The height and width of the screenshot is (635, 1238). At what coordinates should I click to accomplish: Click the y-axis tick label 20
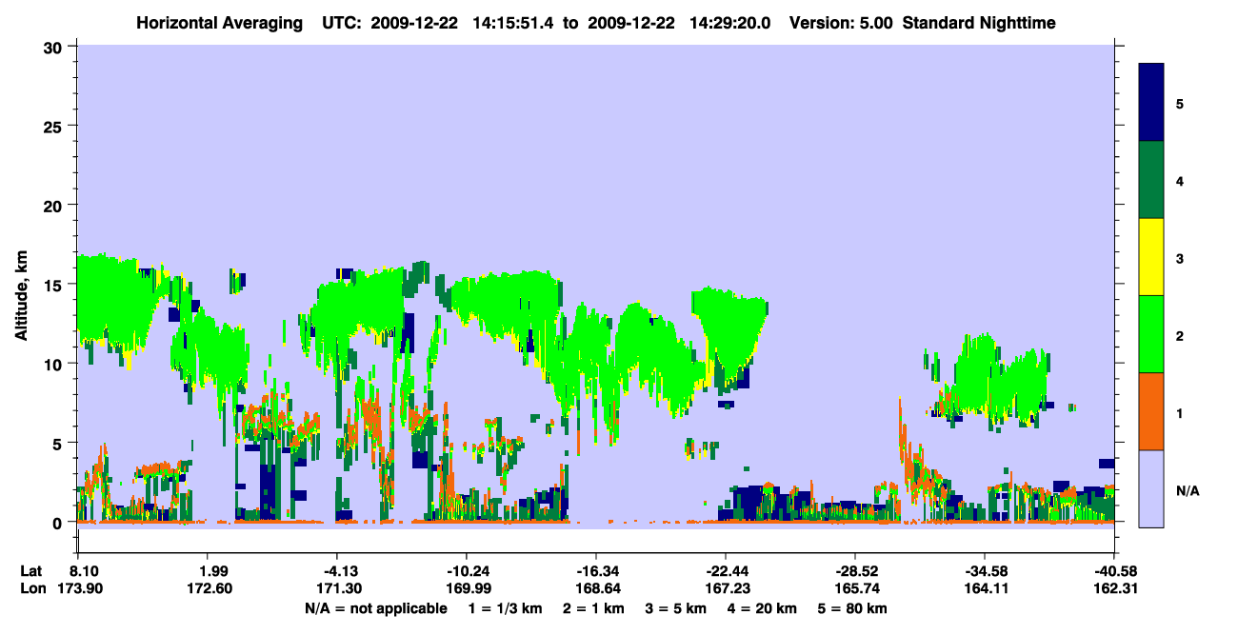coord(54,205)
